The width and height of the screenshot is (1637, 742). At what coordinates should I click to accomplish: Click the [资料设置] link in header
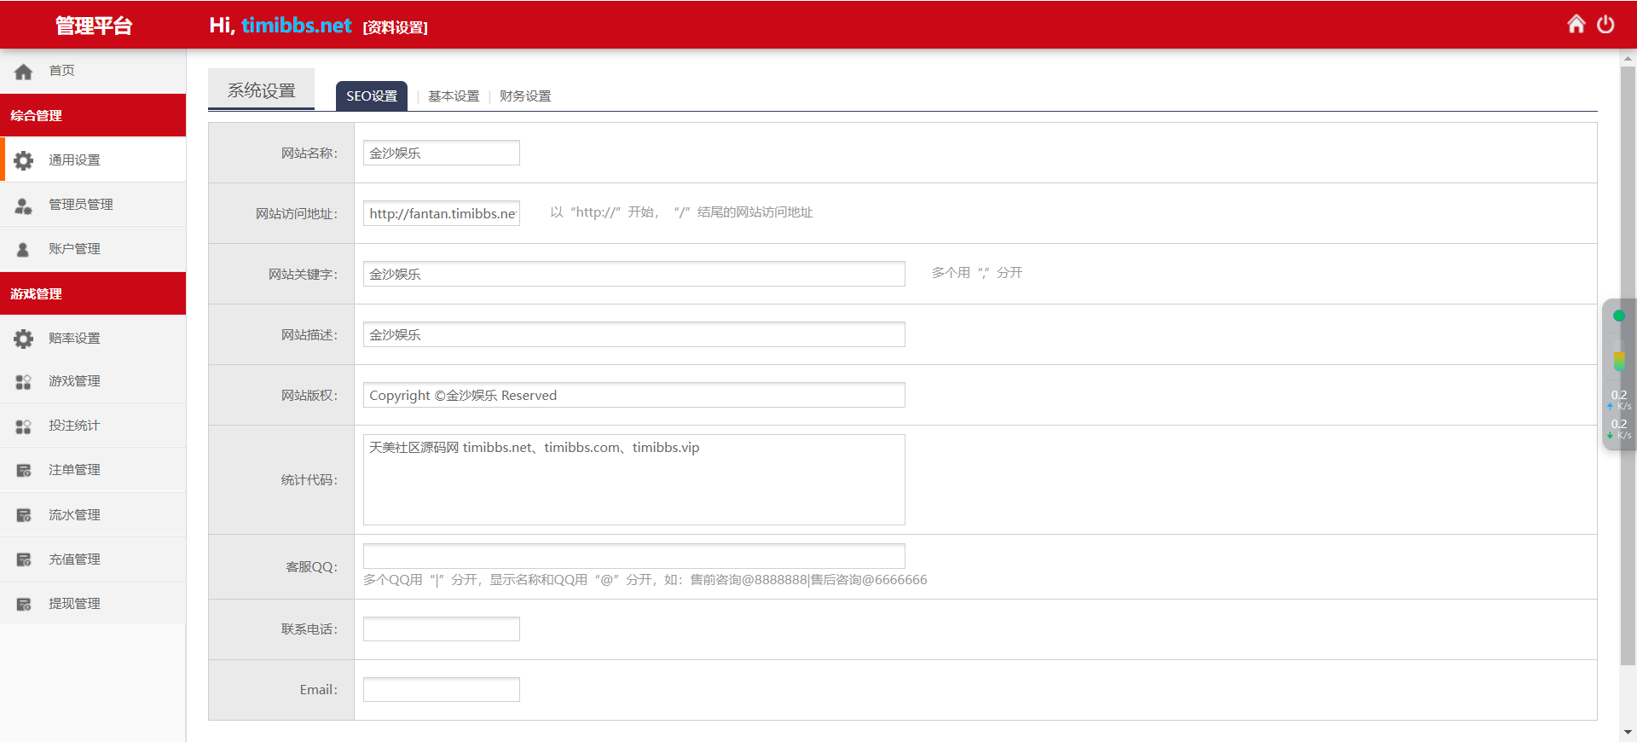[x=395, y=27]
